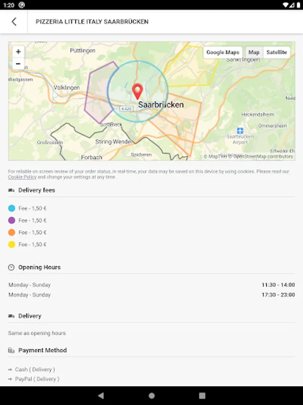
Task: Tap the Wi-Fi status icon
Action: click(285, 5)
